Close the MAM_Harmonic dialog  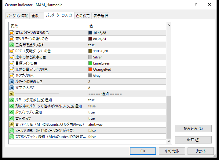[x=210, y=5]
